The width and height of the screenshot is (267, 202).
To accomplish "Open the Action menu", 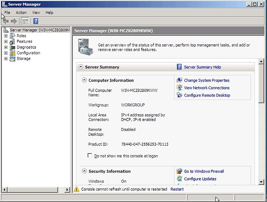I will (x=21, y=13).
